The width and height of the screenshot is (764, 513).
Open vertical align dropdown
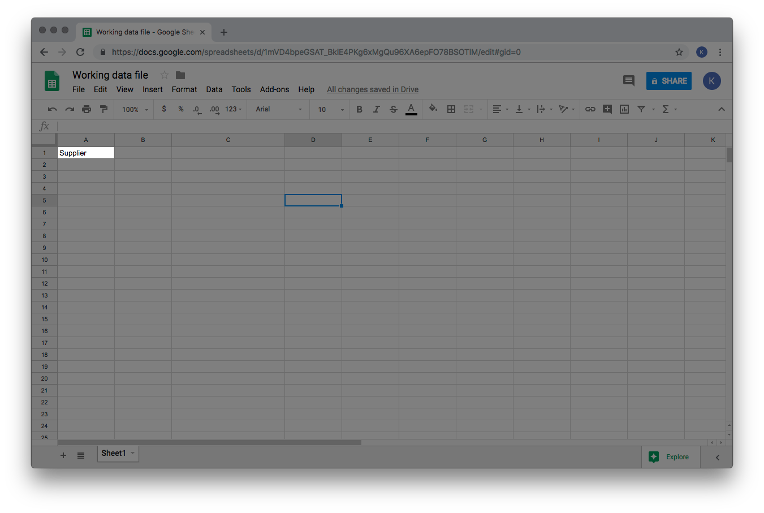coord(523,109)
